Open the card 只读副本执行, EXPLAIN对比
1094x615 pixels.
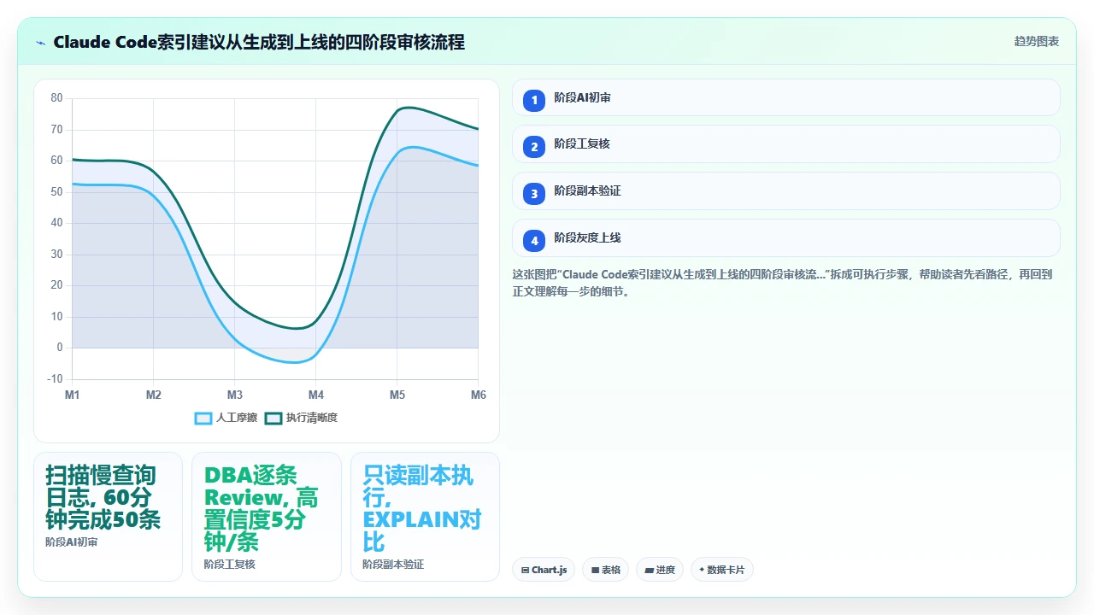425,517
